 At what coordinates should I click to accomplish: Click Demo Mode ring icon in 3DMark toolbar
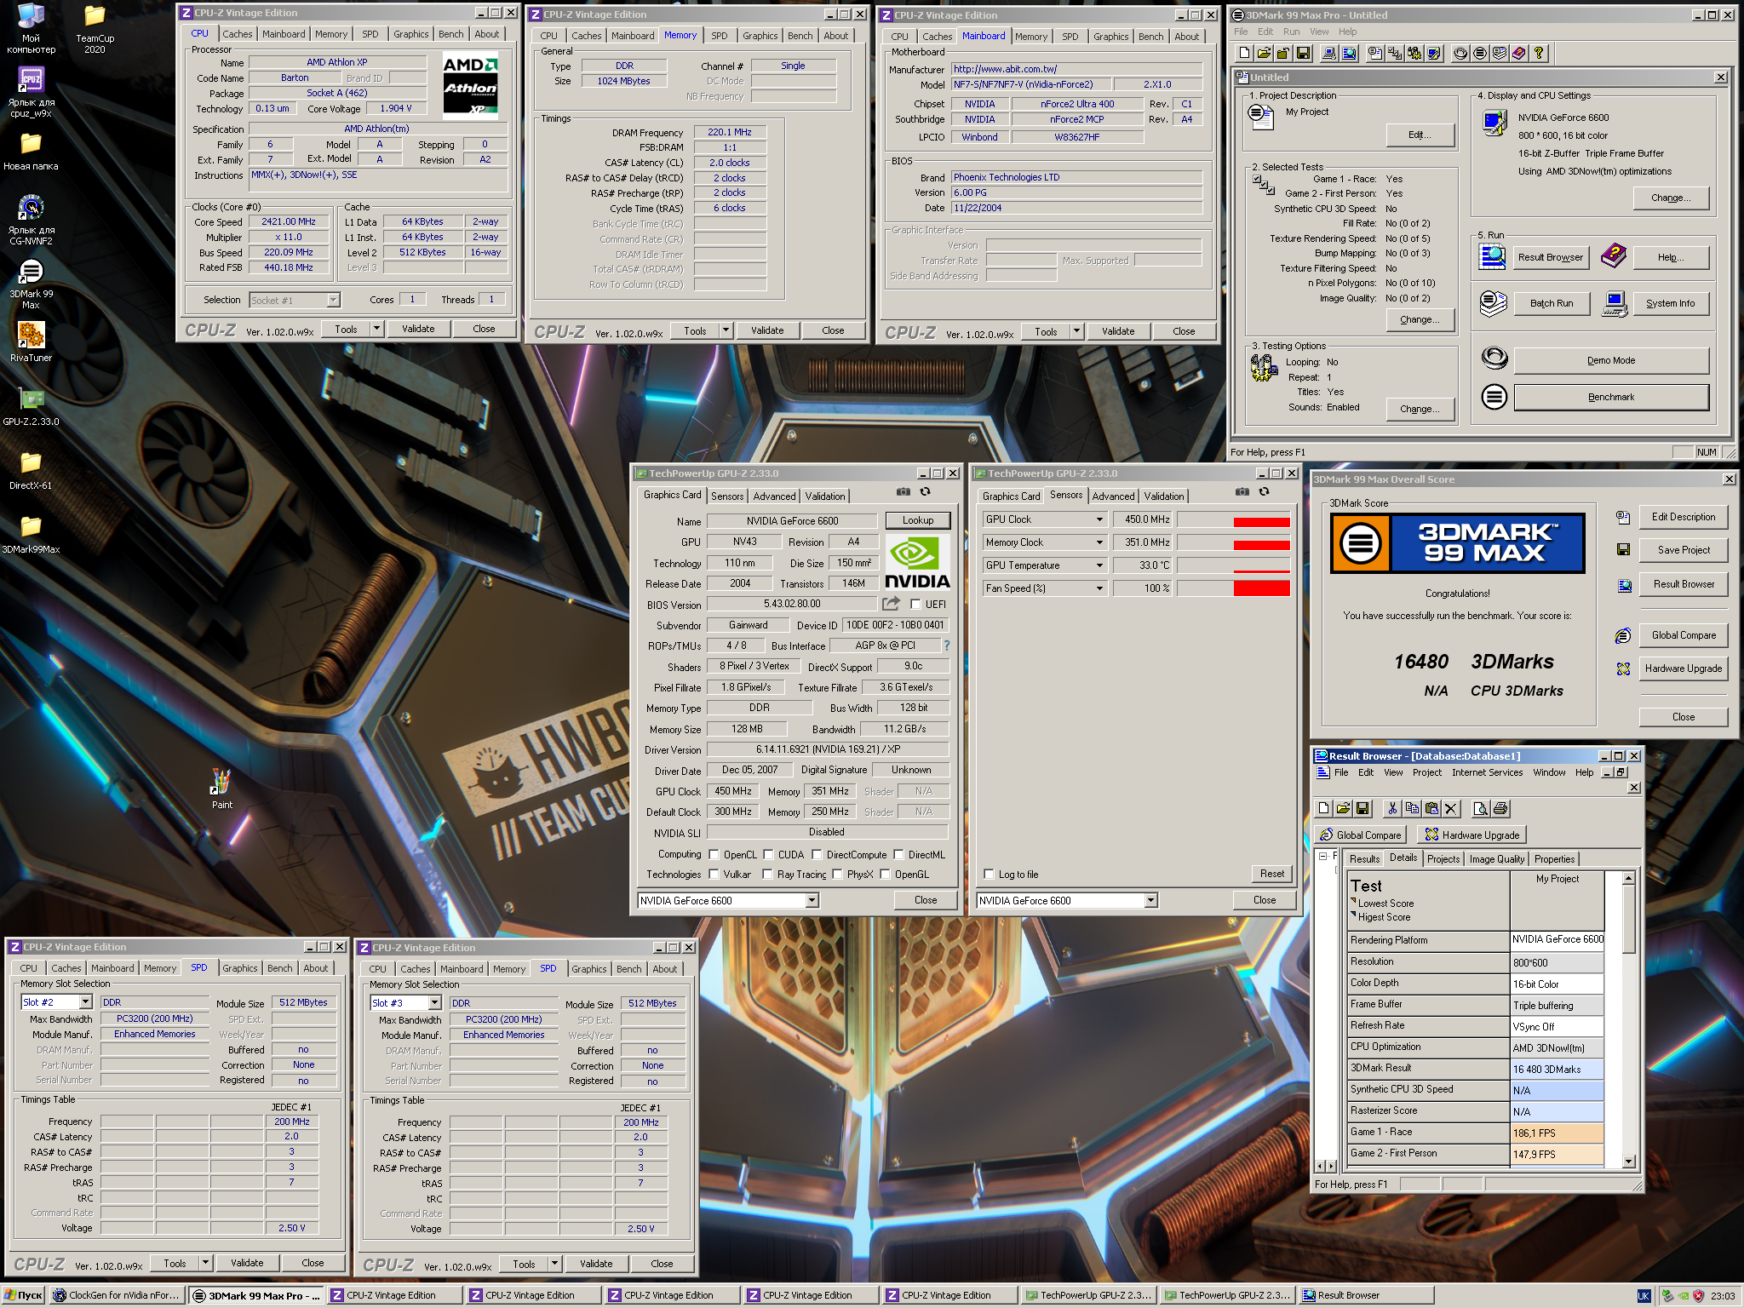pos(1460,54)
